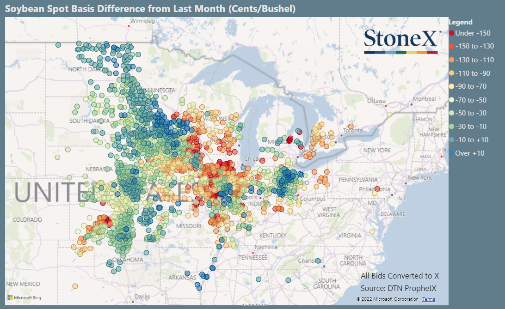505x309 pixels.
Task: Click the Legend heading
Action: [x=461, y=22]
